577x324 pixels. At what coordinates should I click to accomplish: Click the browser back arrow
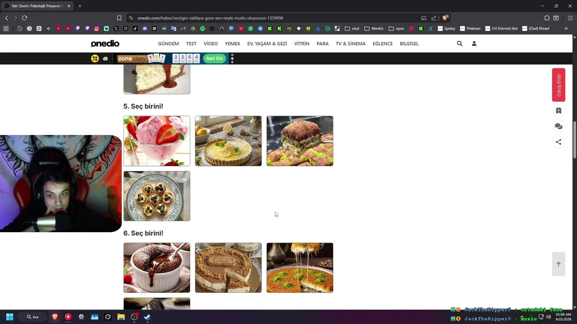click(x=6, y=18)
